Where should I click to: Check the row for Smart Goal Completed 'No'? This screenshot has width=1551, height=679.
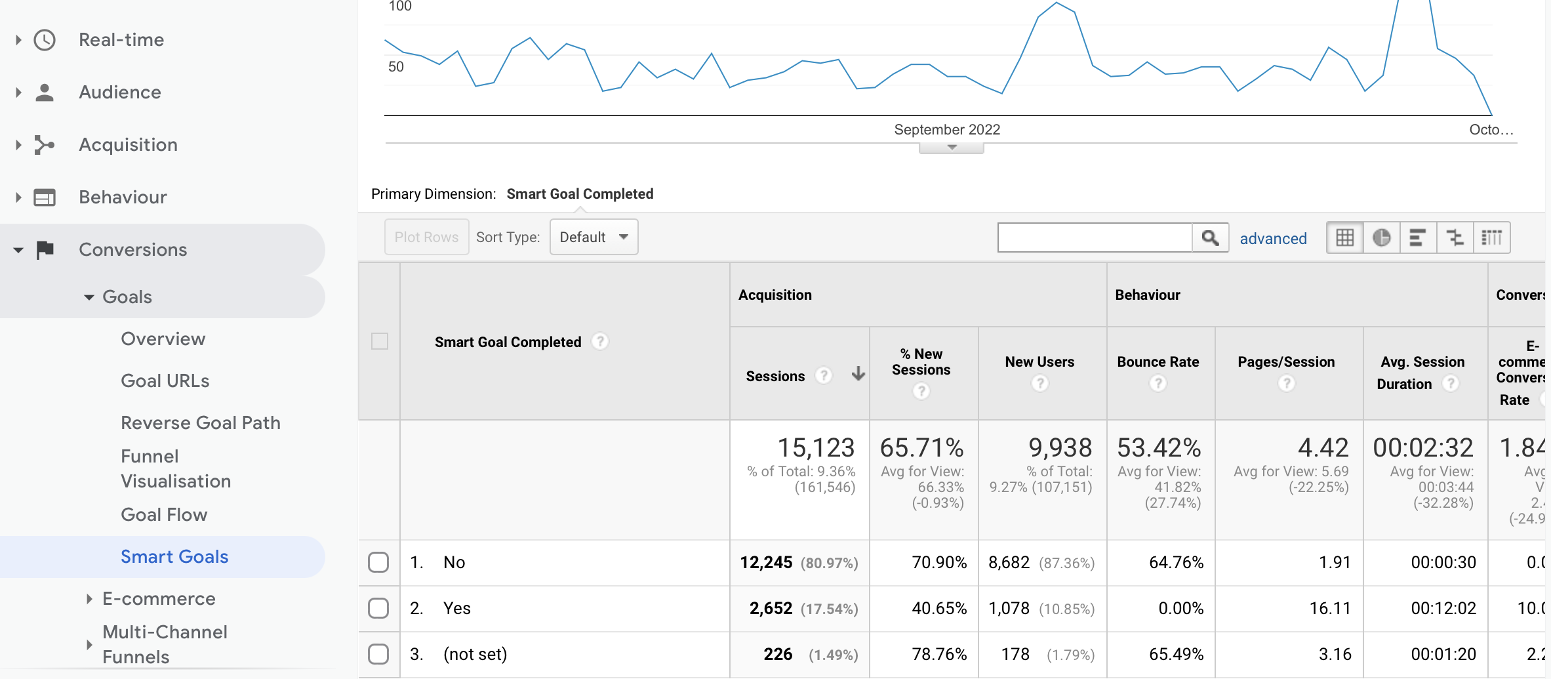pyautogui.click(x=379, y=562)
